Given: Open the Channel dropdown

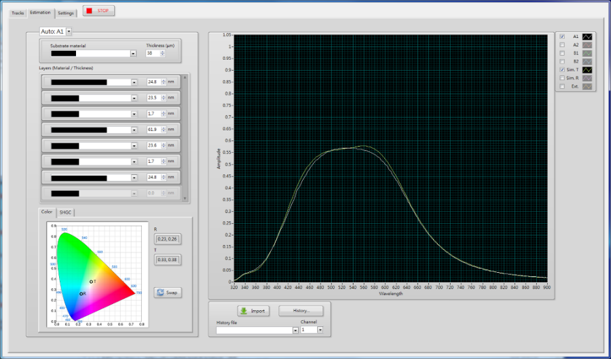Looking at the screenshot, I should point(320,330).
